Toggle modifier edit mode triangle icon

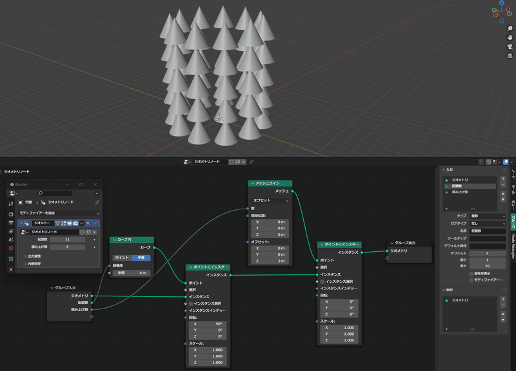(57, 223)
